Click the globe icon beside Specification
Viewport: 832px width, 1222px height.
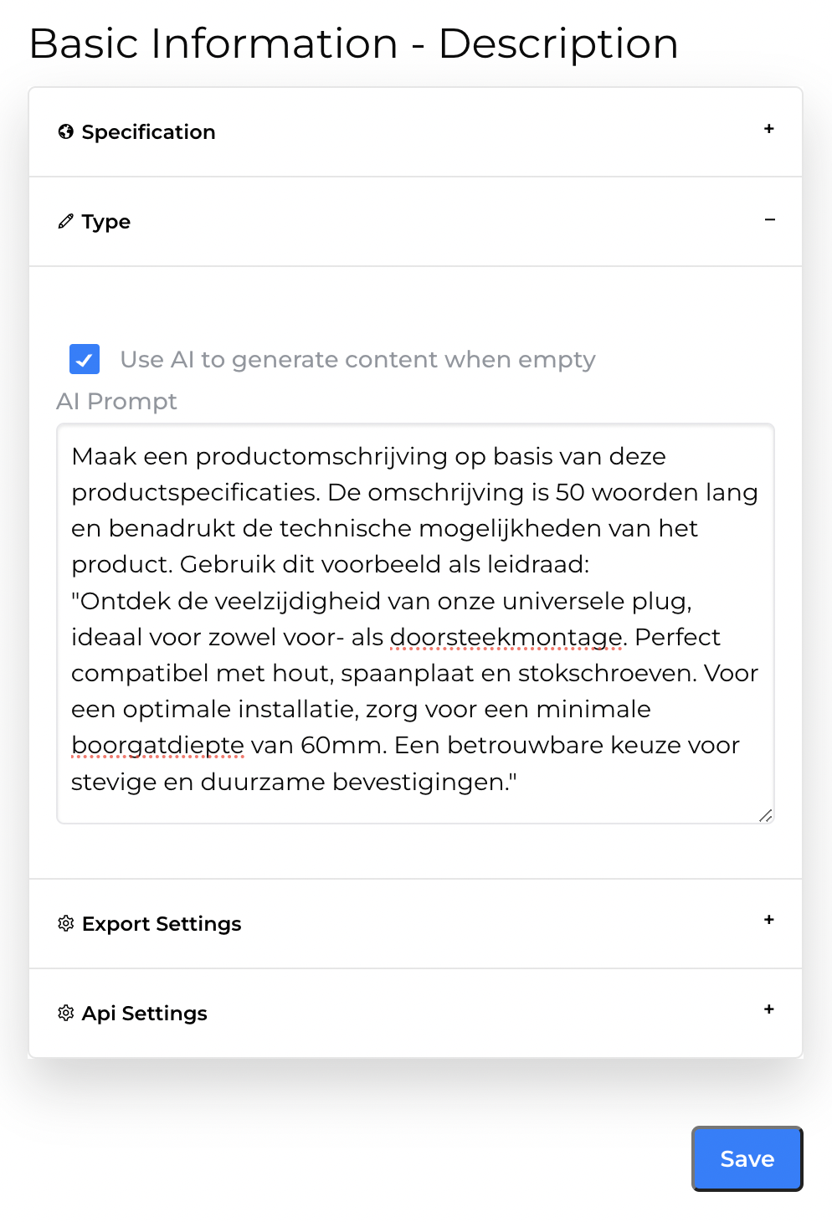tap(65, 131)
